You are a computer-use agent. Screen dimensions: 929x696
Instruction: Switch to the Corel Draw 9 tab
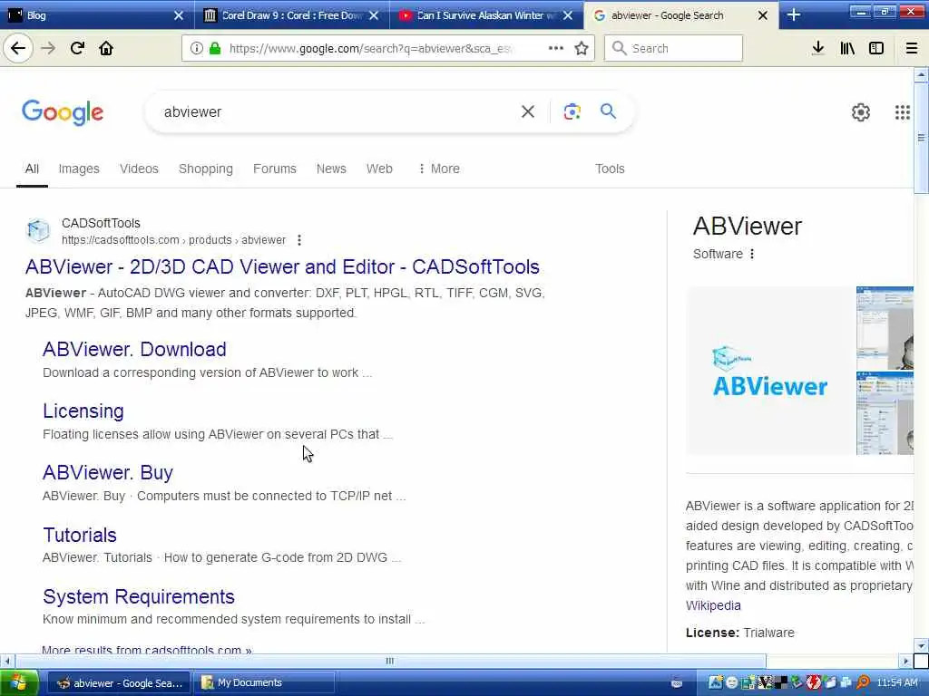[x=292, y=15]
